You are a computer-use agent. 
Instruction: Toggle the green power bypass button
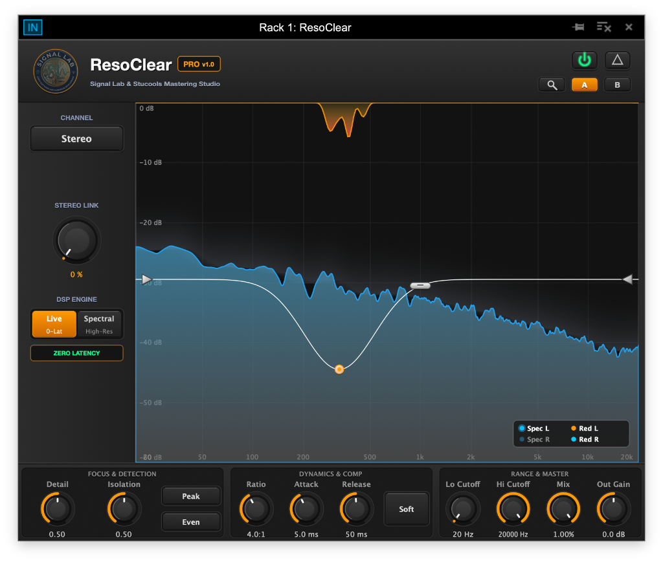coord(585,60)
